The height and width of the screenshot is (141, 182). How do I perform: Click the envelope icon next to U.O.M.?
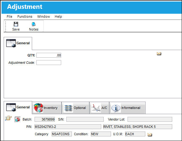(150, 135)
